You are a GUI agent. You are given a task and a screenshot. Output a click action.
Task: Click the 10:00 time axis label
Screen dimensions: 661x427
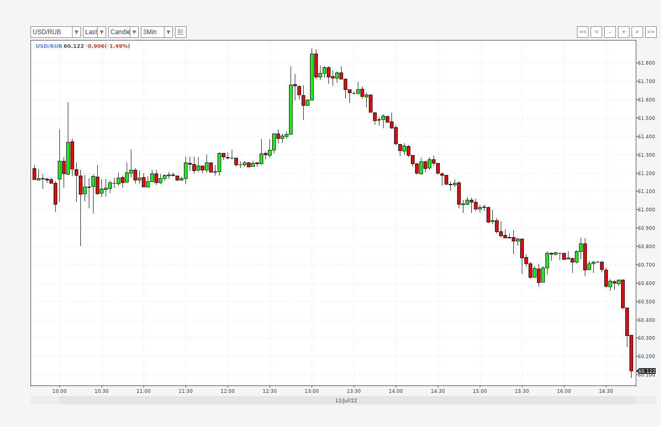tap(59, 391)
